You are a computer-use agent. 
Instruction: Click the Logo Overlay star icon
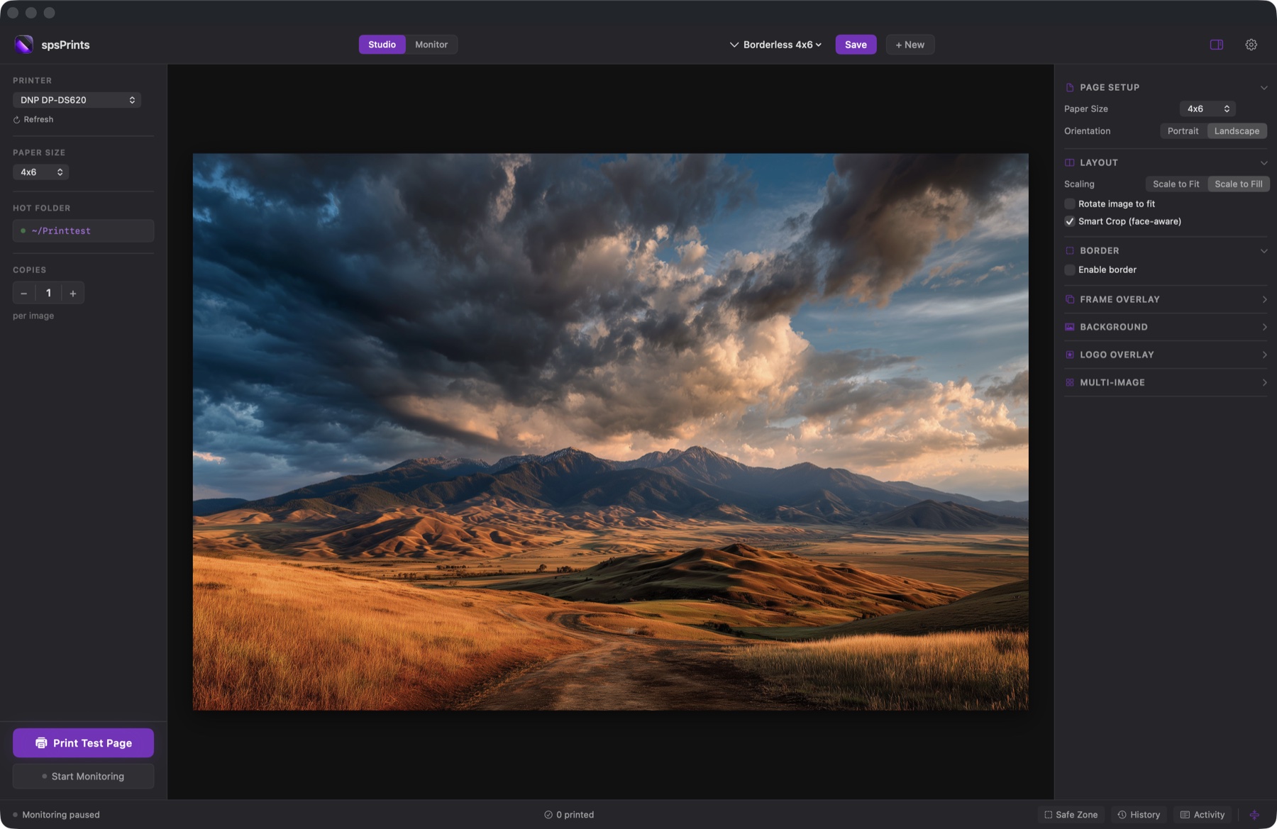1070,355
